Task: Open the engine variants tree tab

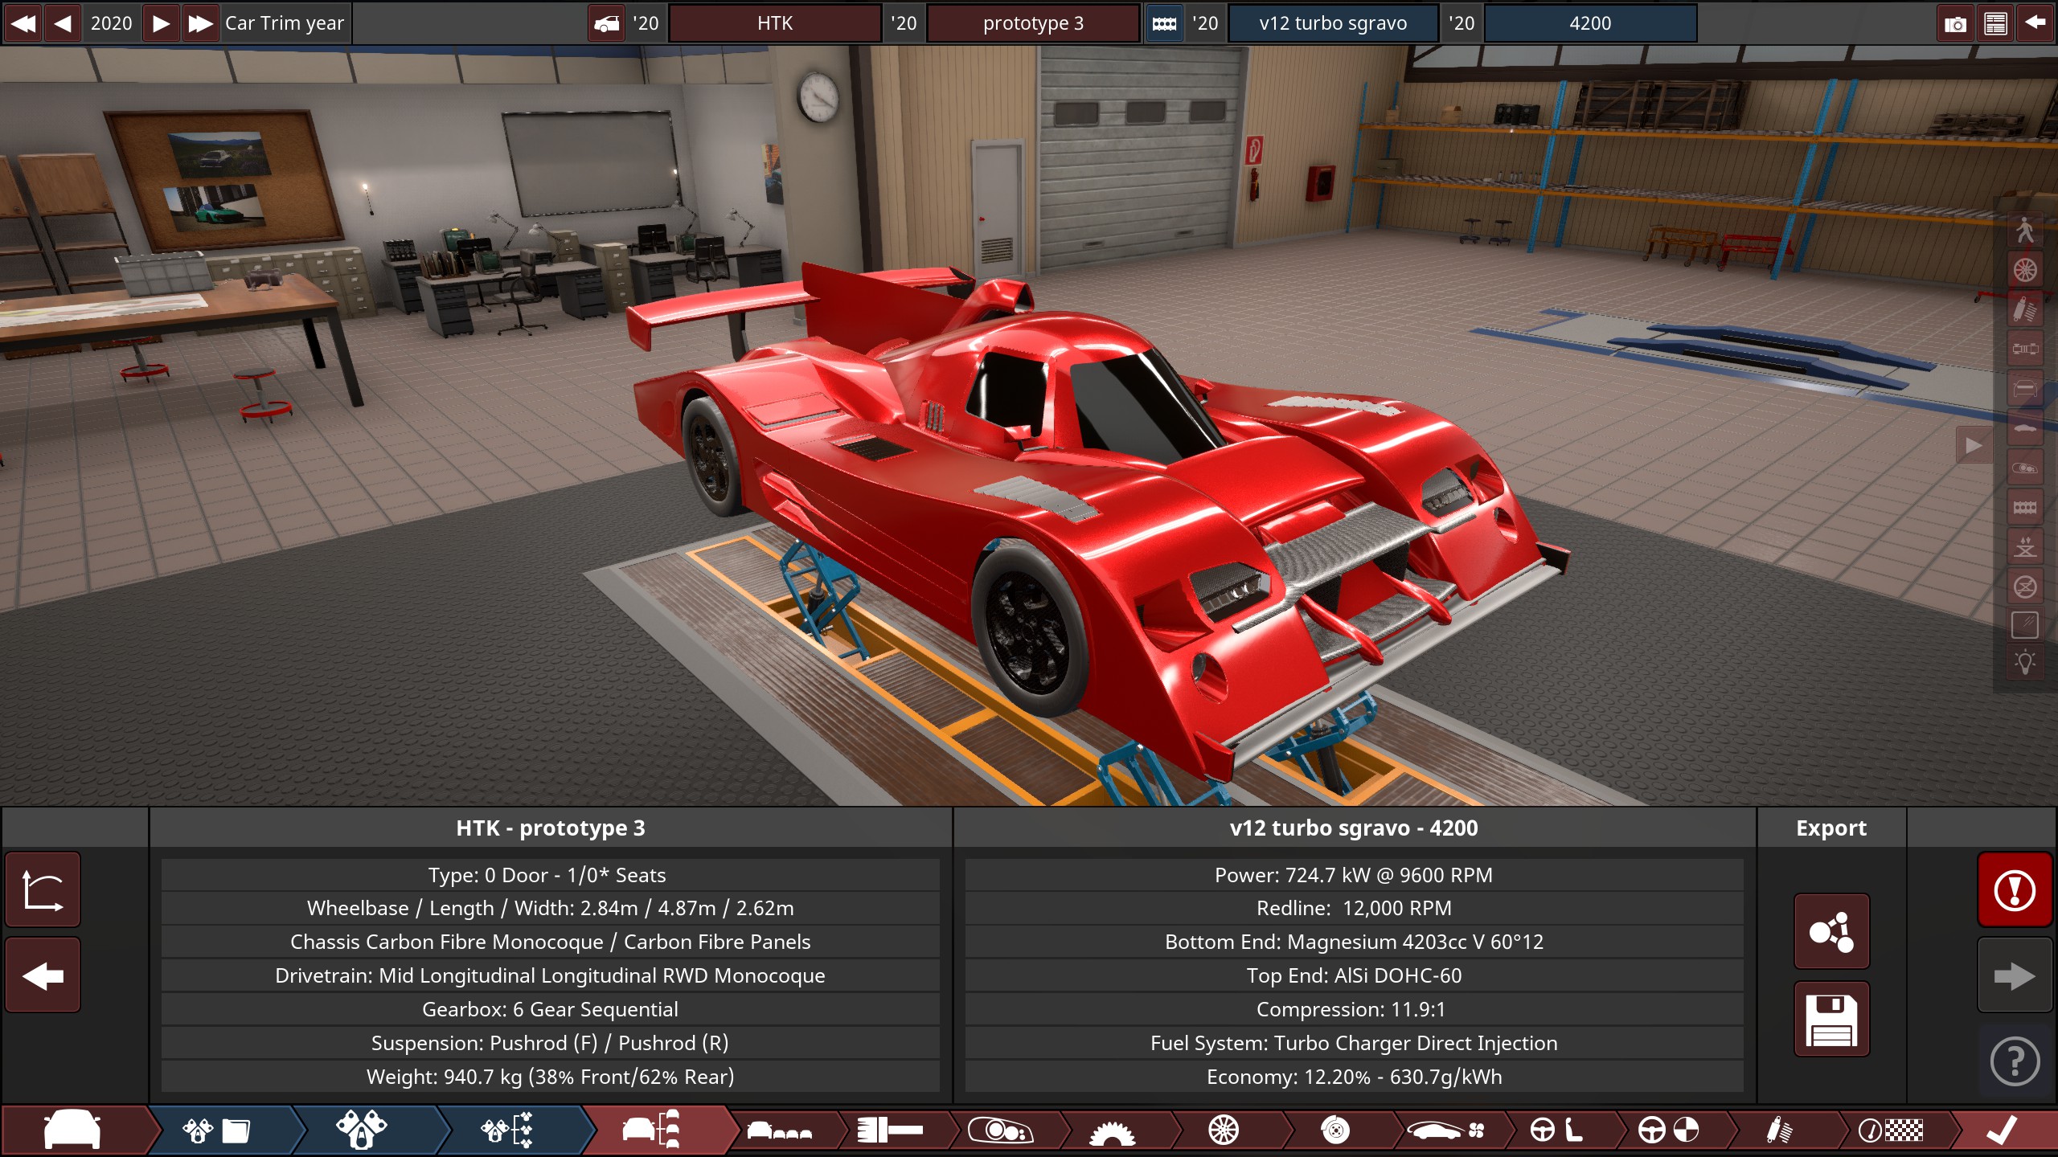Action: pos(507,1130)
